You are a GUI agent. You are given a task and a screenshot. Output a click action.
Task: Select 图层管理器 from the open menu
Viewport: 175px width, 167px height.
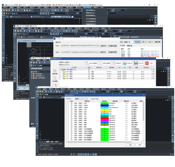91,16
